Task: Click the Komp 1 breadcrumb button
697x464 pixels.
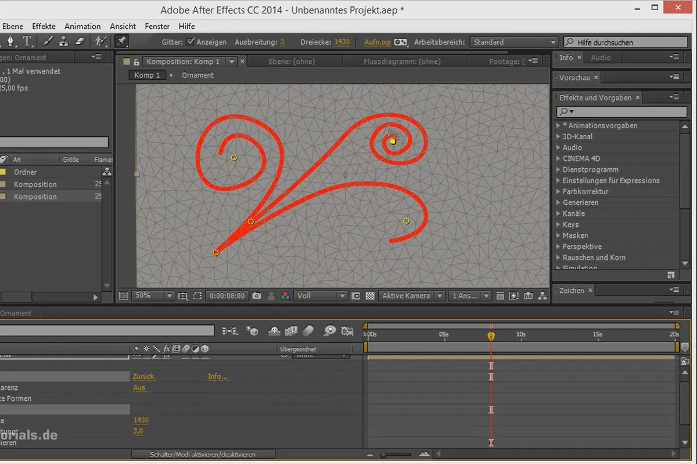Action: (x=147, y=75)
